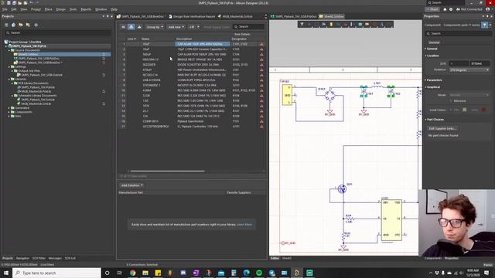Click the open folder icon in Projects toolbar
The height and width of the screenshot is (278, 495).
point(21,25)
